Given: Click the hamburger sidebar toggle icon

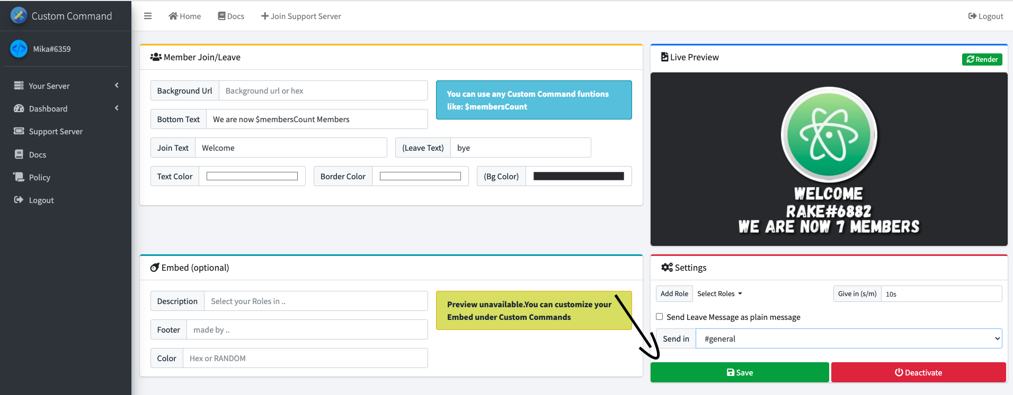Looking at the screenshot, I should (x=148, y=16).
